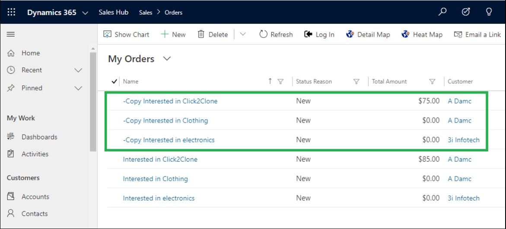Click the Activities clipboard icon
The width and height of the screenshot is (506, 229).
pos(11,154)
